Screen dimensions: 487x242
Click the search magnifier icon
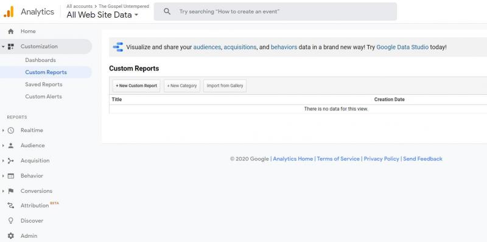point(167,12)
